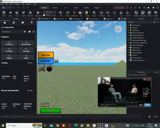Open the Assets manager

[x=156, y=14]
